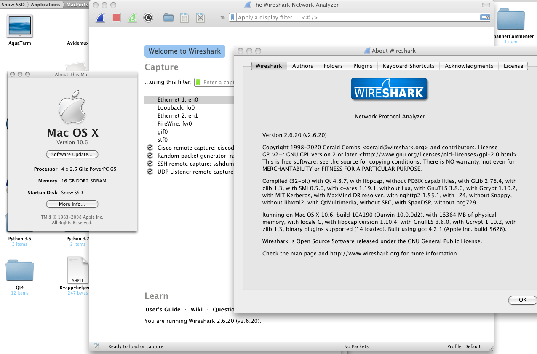The image size is (537, 354).
Task: Click the Python 3.6 folder label
Action: 20,239
